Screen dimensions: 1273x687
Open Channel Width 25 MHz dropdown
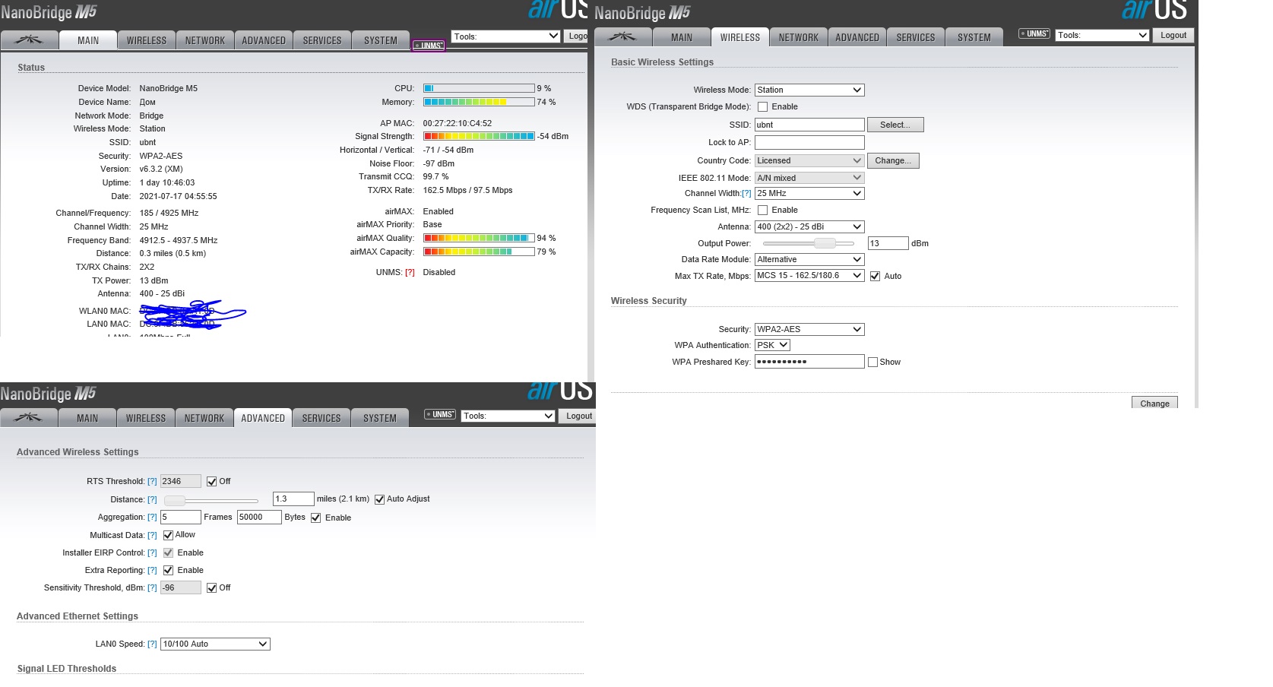click(809, 193)
